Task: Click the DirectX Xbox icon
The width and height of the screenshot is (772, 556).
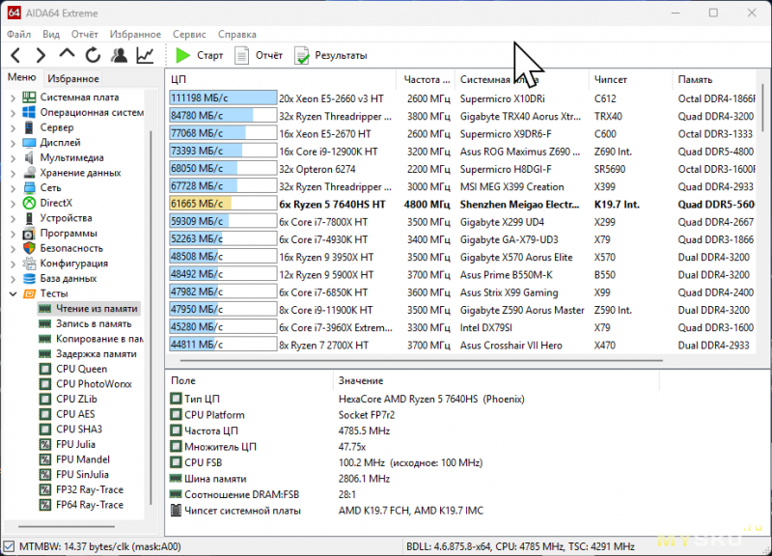Action: click(x=30, y=203)
